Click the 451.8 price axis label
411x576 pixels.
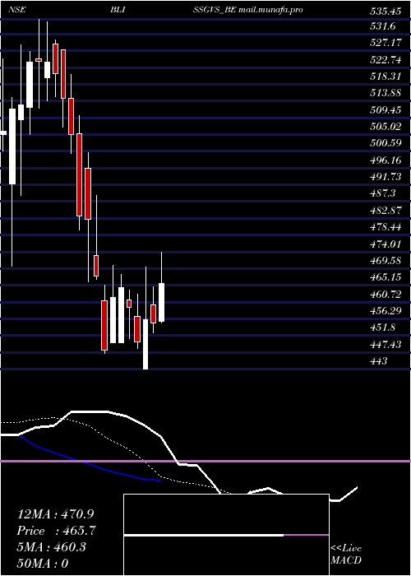point(382,327)
